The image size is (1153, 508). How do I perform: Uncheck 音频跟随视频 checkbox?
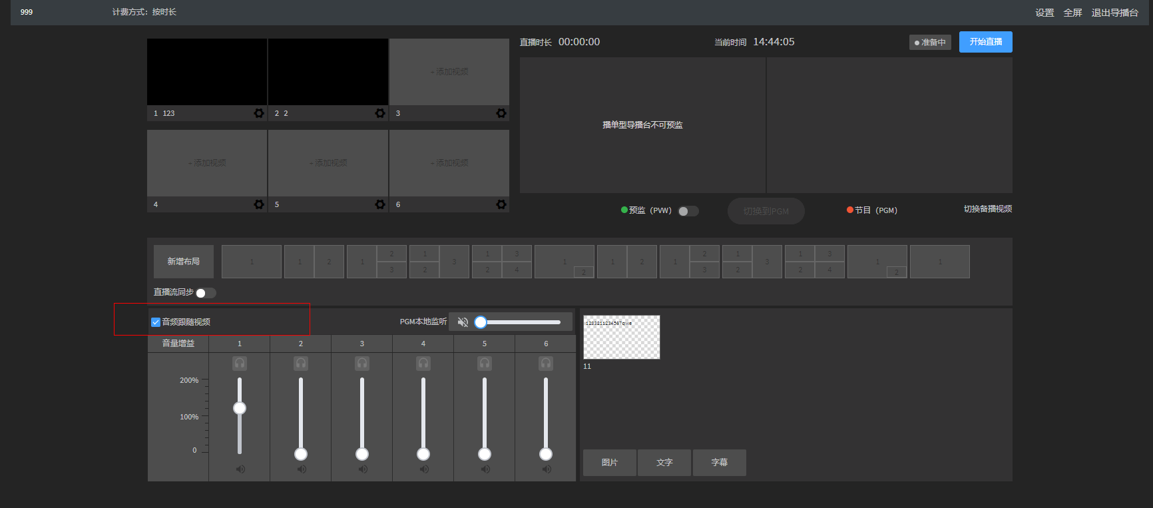click(x=156, y=322)
